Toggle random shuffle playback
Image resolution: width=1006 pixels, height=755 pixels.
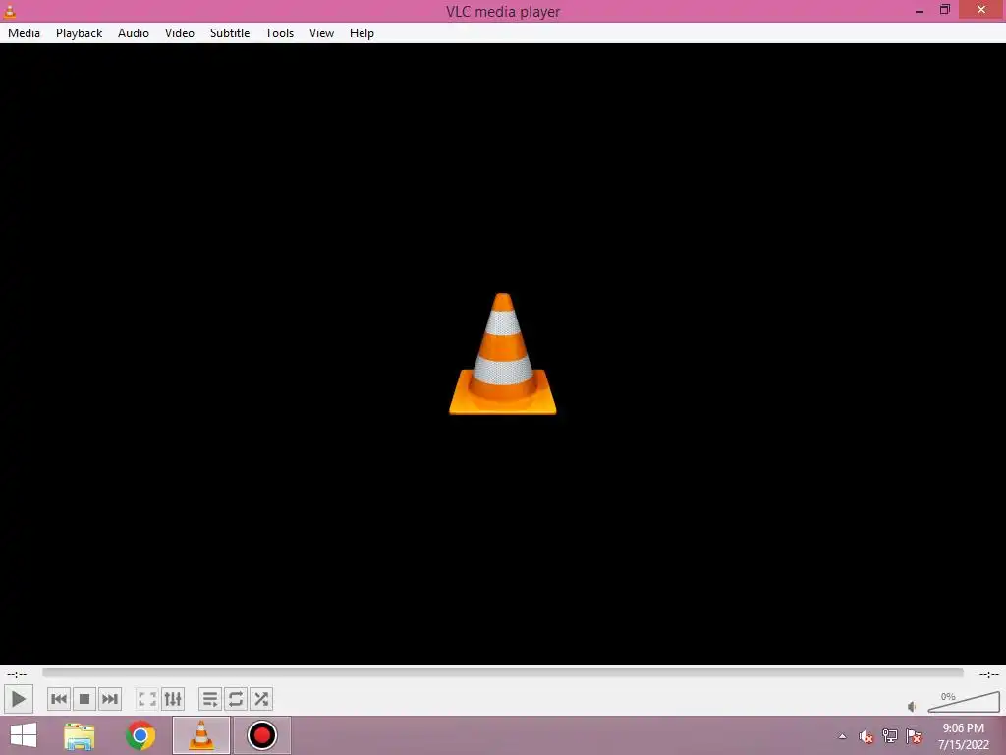coord(261,699)
